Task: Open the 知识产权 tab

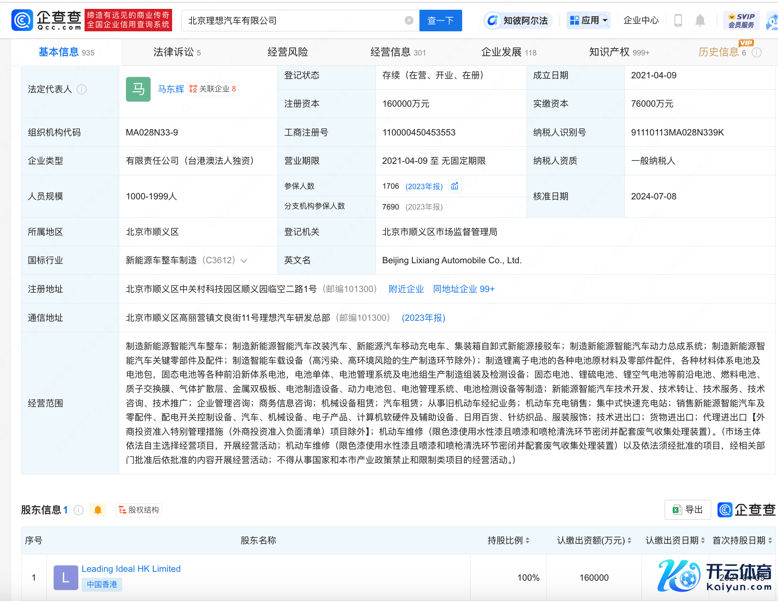Action: [619, 52]
